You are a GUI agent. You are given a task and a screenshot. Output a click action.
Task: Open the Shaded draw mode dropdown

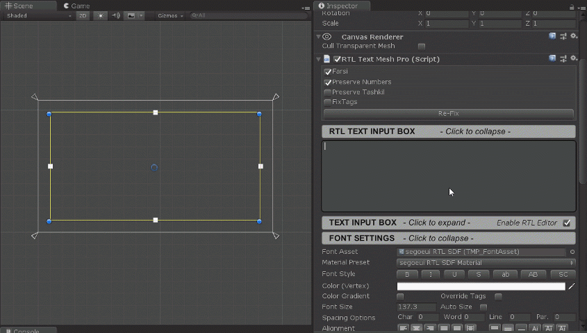(39, 16)
